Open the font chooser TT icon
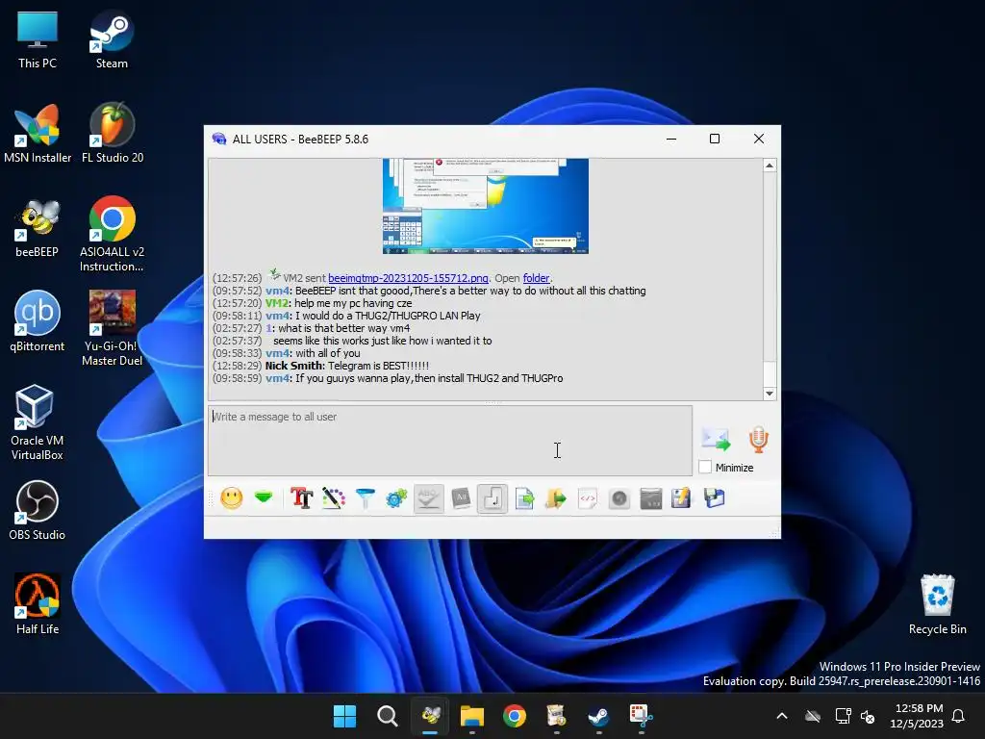985x739 pixels. 301,498
